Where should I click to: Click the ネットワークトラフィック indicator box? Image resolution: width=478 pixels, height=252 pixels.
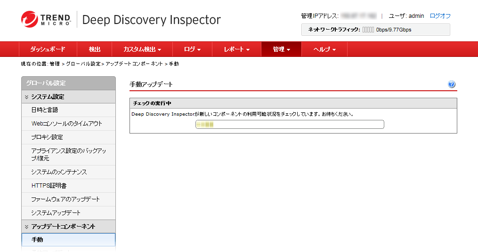coord(376,30)
